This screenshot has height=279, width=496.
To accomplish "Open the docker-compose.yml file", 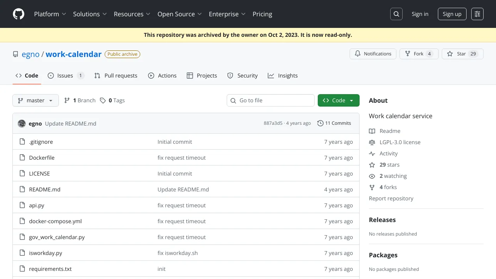I will click(55, 221).
